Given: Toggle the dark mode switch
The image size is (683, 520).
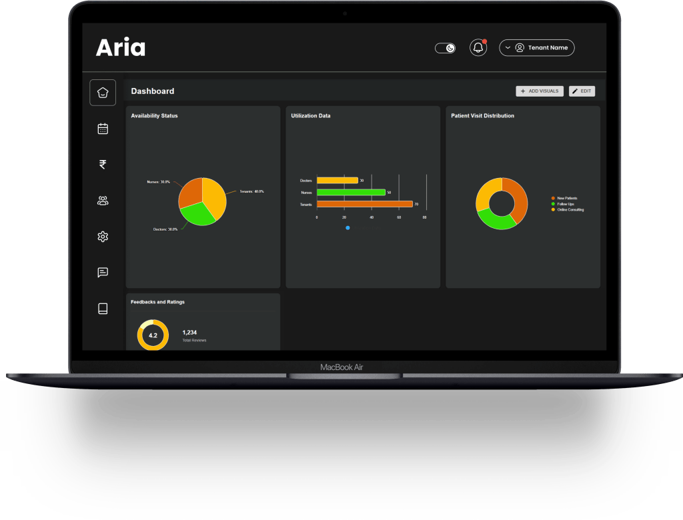Looking at the screenshot, I should pos(445,48).
